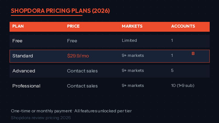Select the Professional plan name
The image size is (219, 123).
pyautogui.click(x=26, y=86)
